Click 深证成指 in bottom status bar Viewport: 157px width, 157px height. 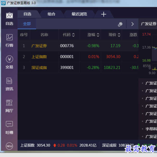109,145
